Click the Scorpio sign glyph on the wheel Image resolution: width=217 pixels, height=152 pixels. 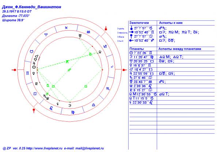coord(108,89)
